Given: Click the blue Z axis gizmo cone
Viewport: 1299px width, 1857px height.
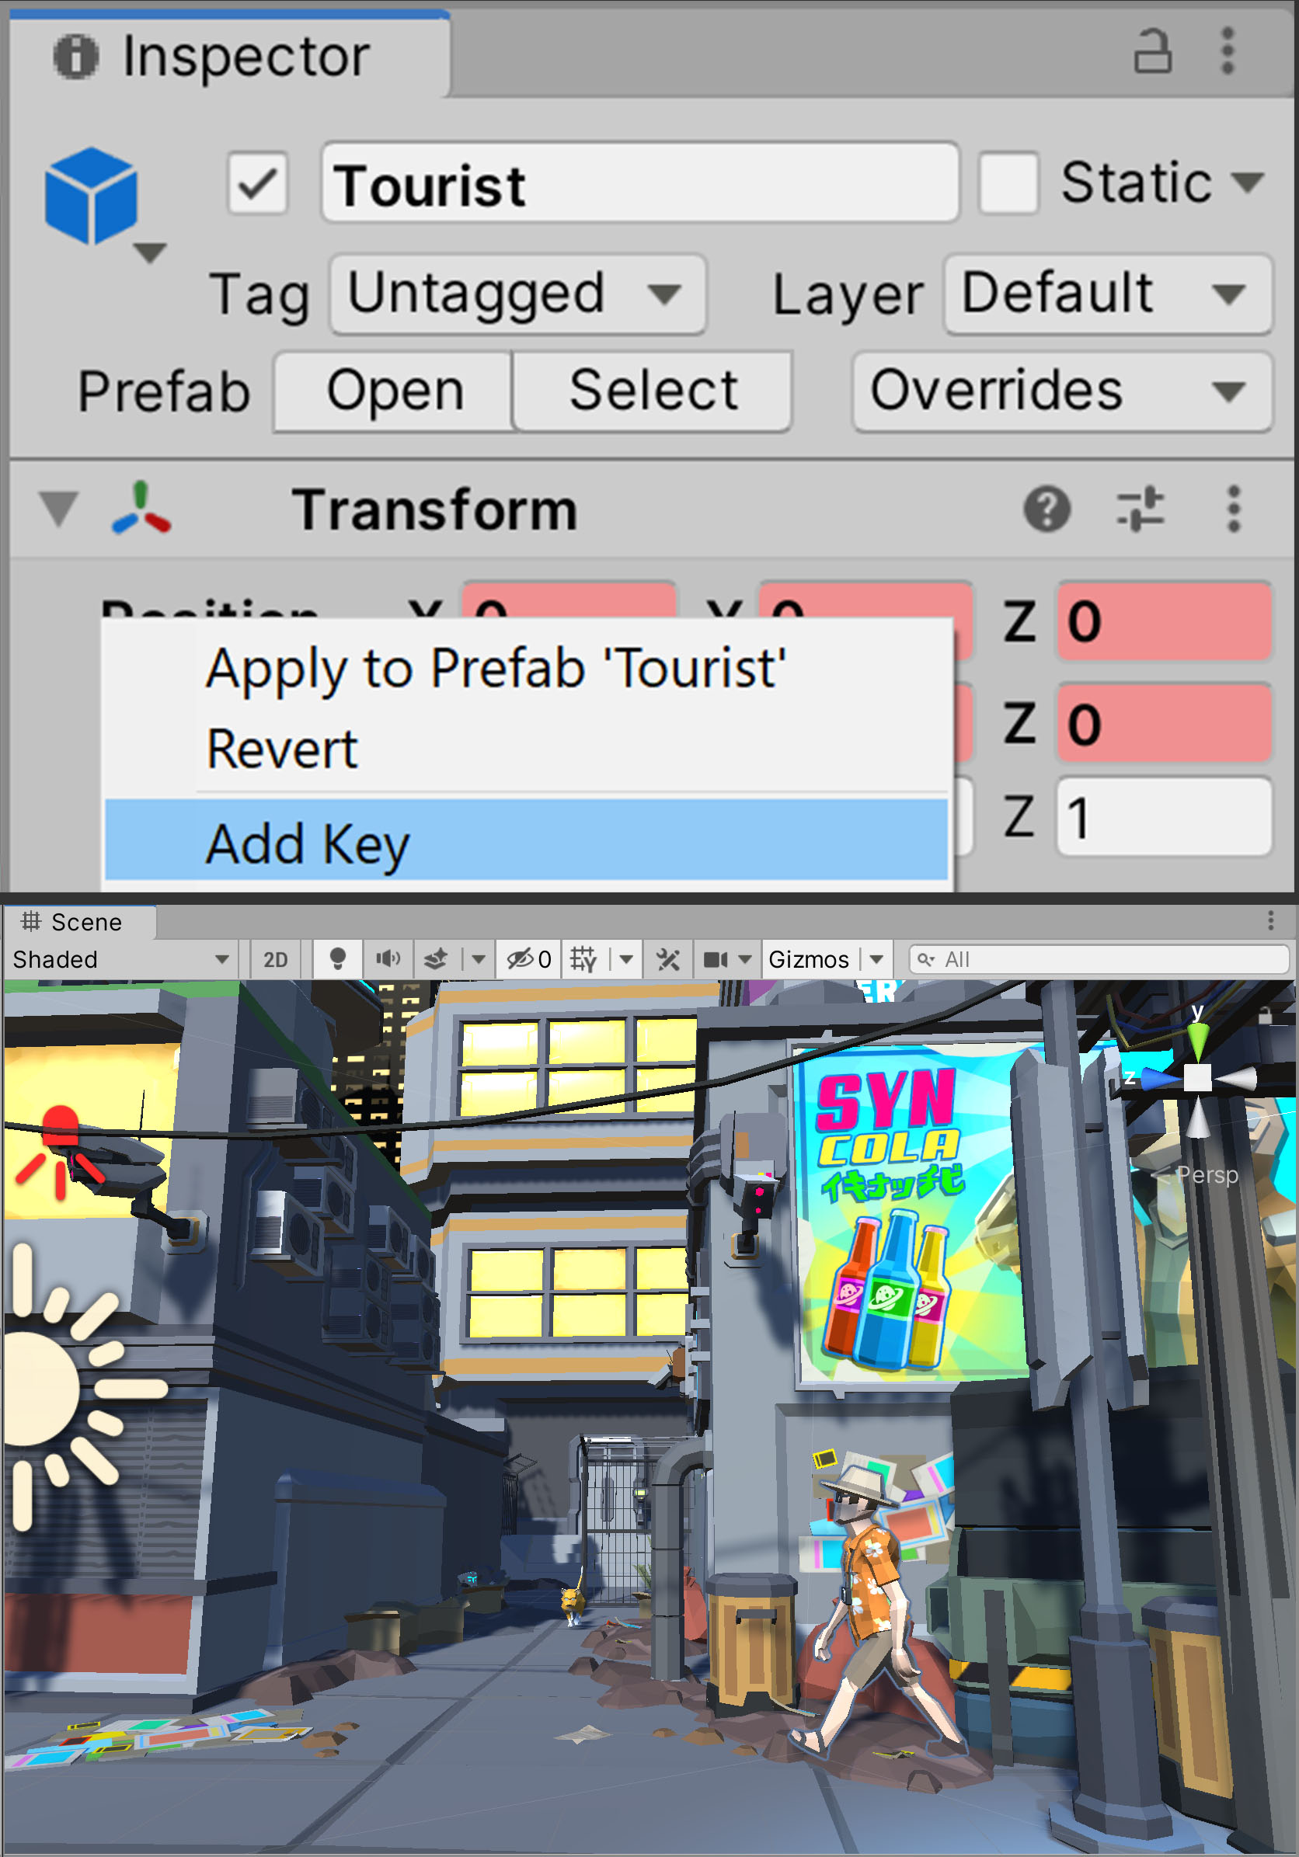Looking at the screenshot, I should point(1160,1078).
